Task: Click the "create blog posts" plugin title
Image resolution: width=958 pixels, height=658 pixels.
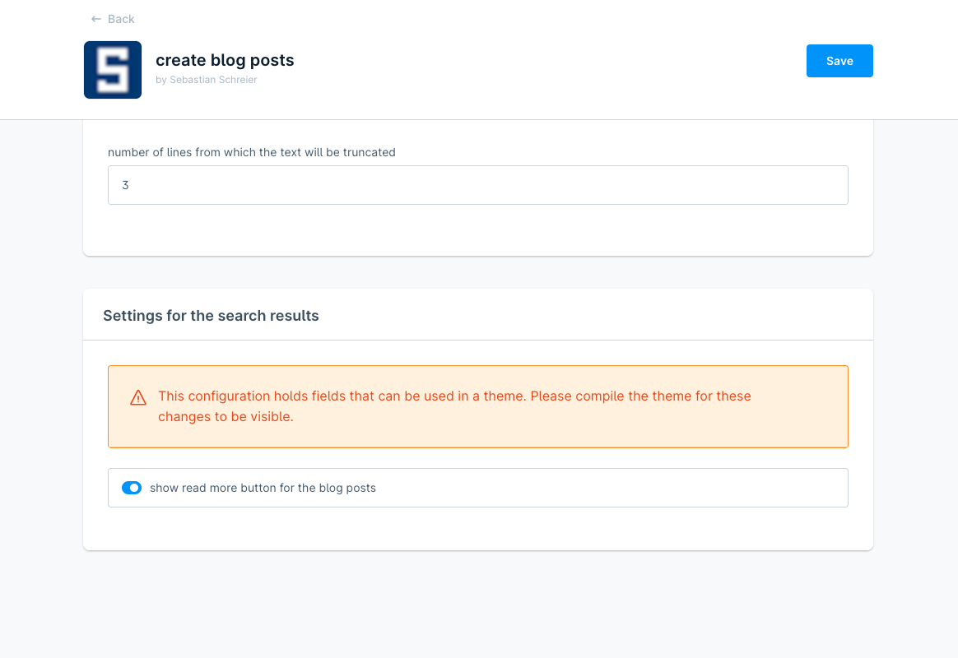Action: click(x=225, y=60)
